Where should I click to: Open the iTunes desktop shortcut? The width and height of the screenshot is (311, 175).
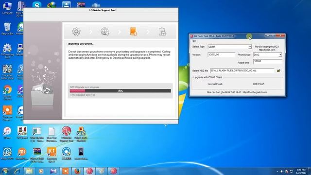7,133
